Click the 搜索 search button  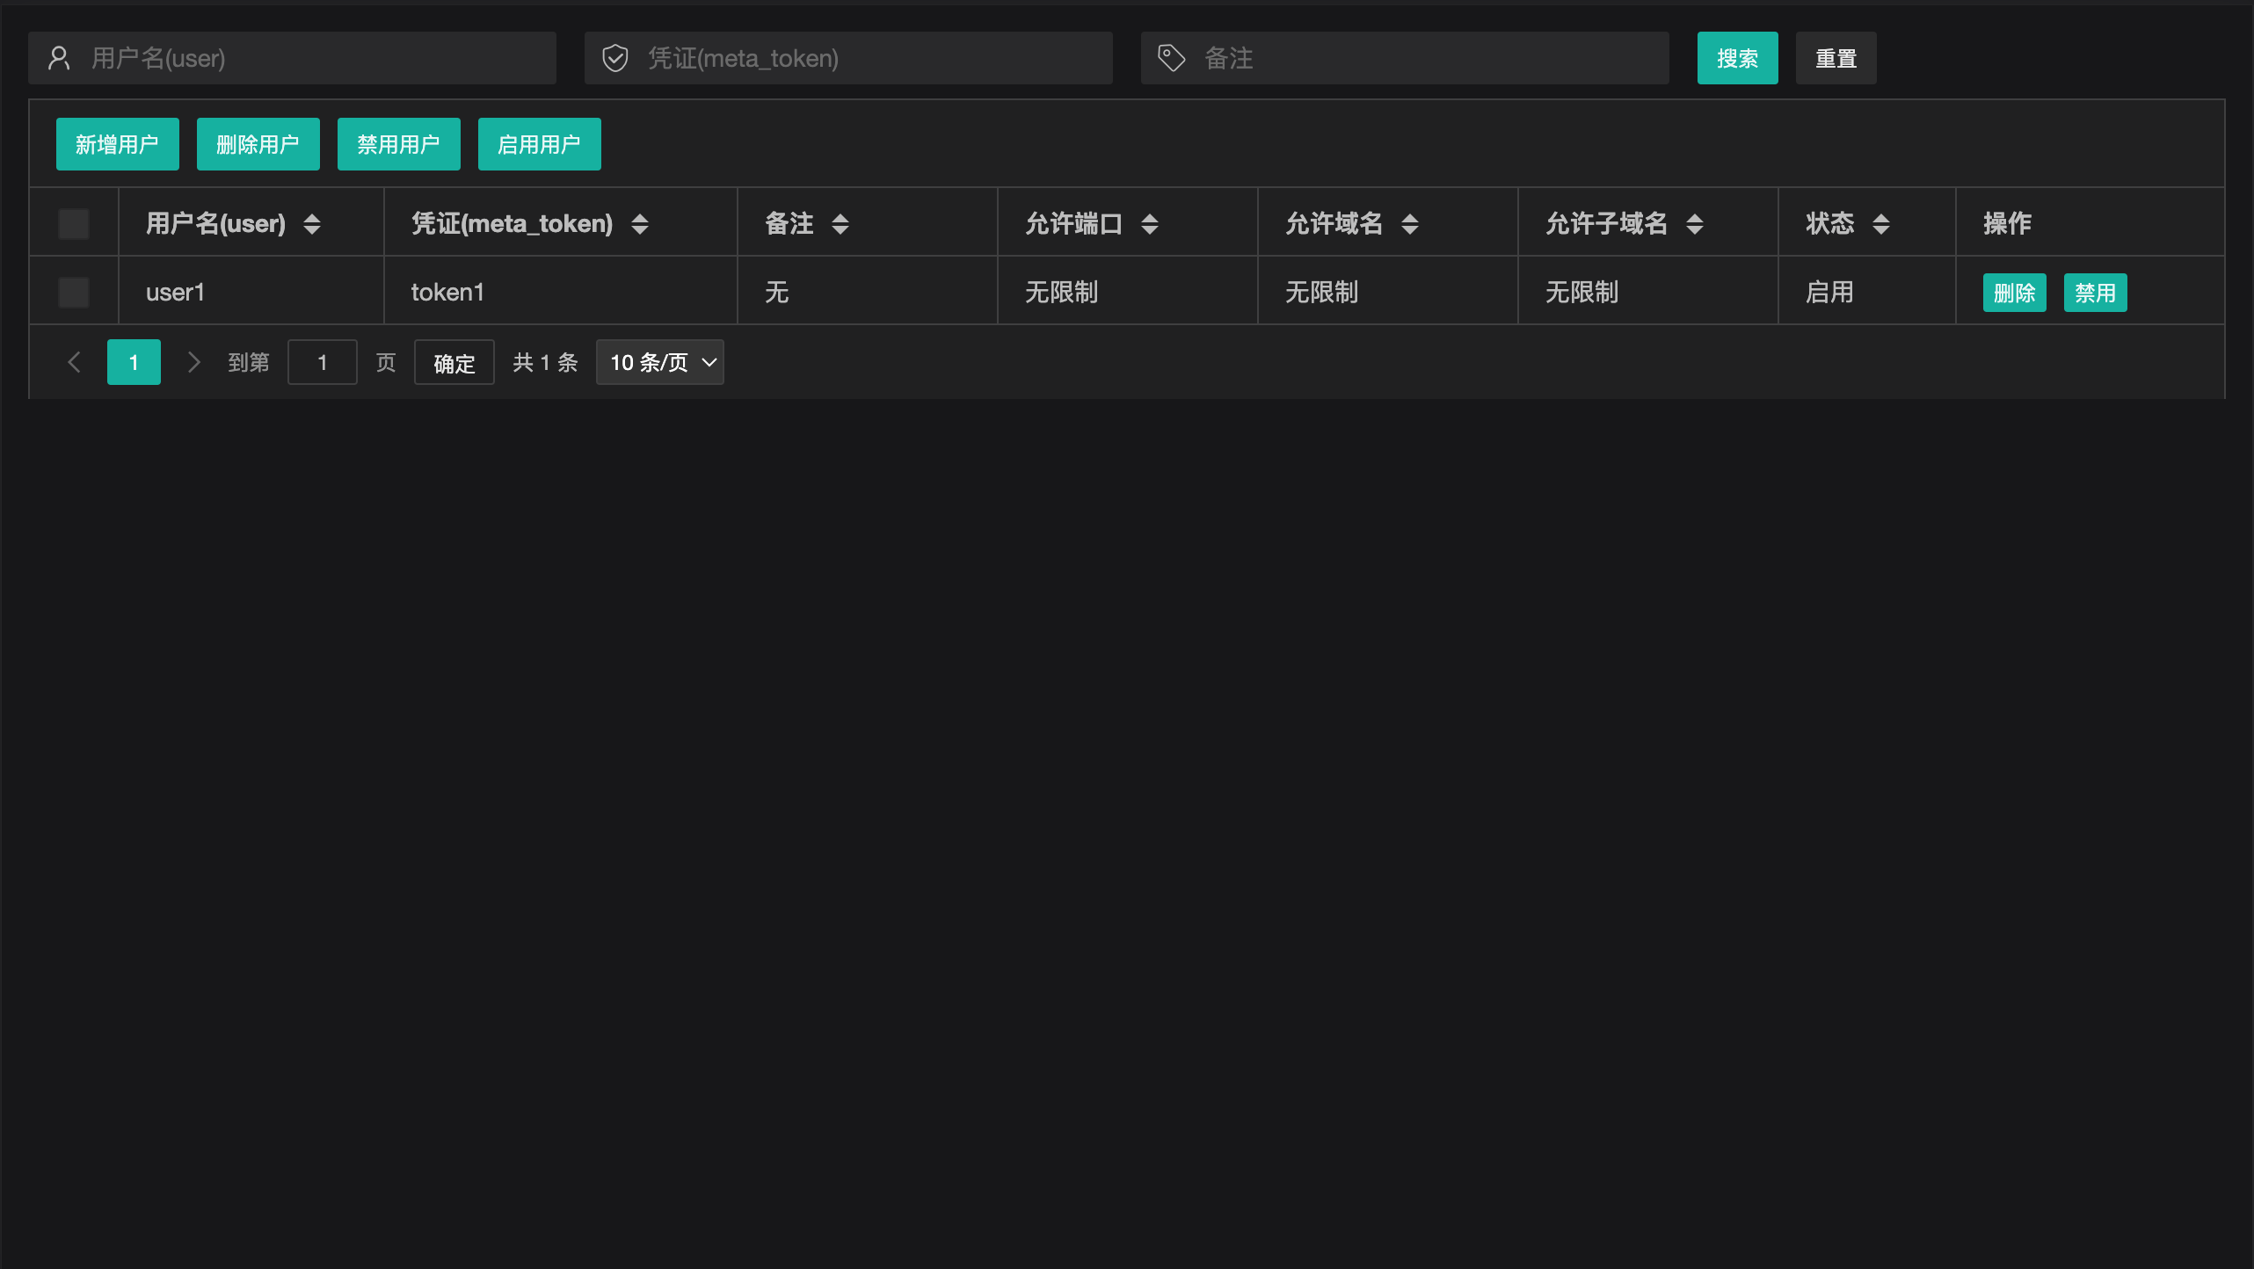tap(1738, 58)
